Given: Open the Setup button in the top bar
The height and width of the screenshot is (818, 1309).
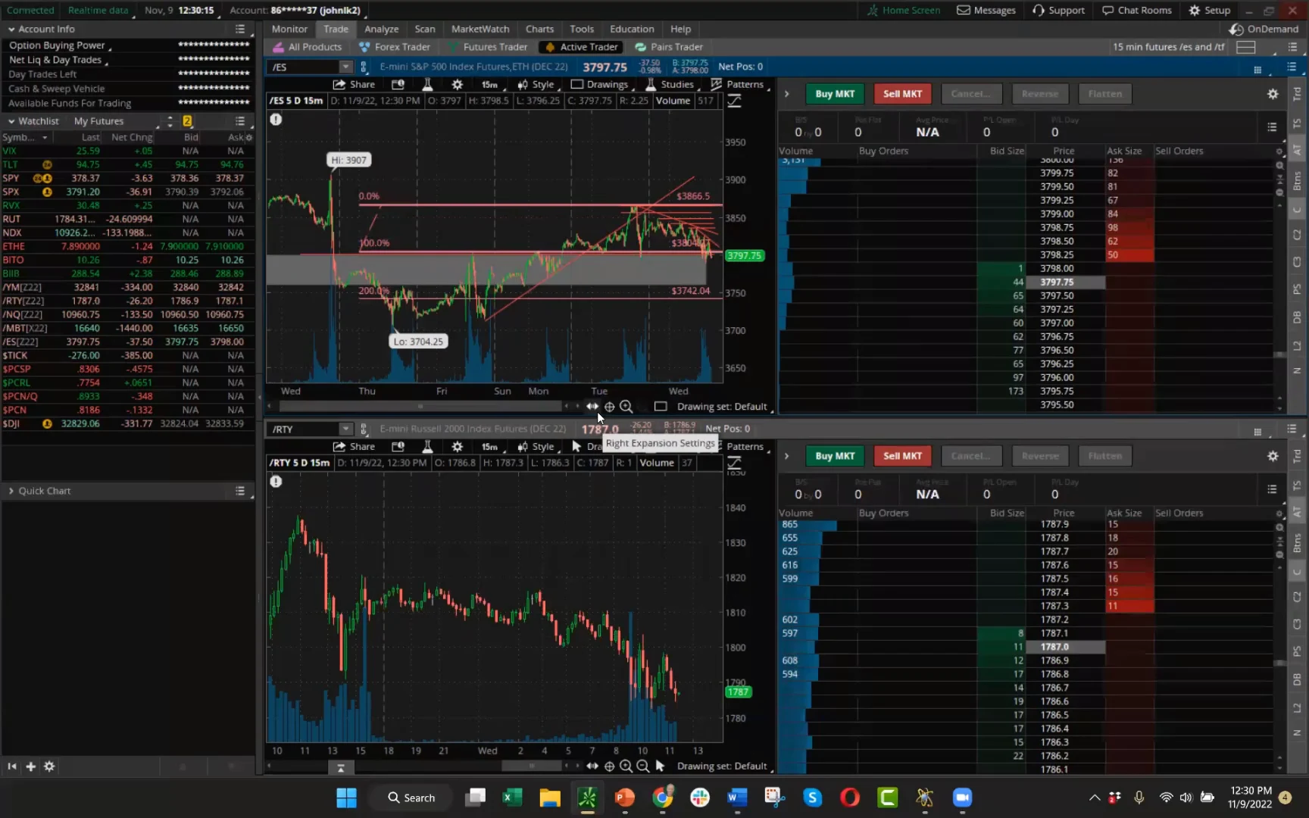Looking at the screenshot, I should point(1210,10).
